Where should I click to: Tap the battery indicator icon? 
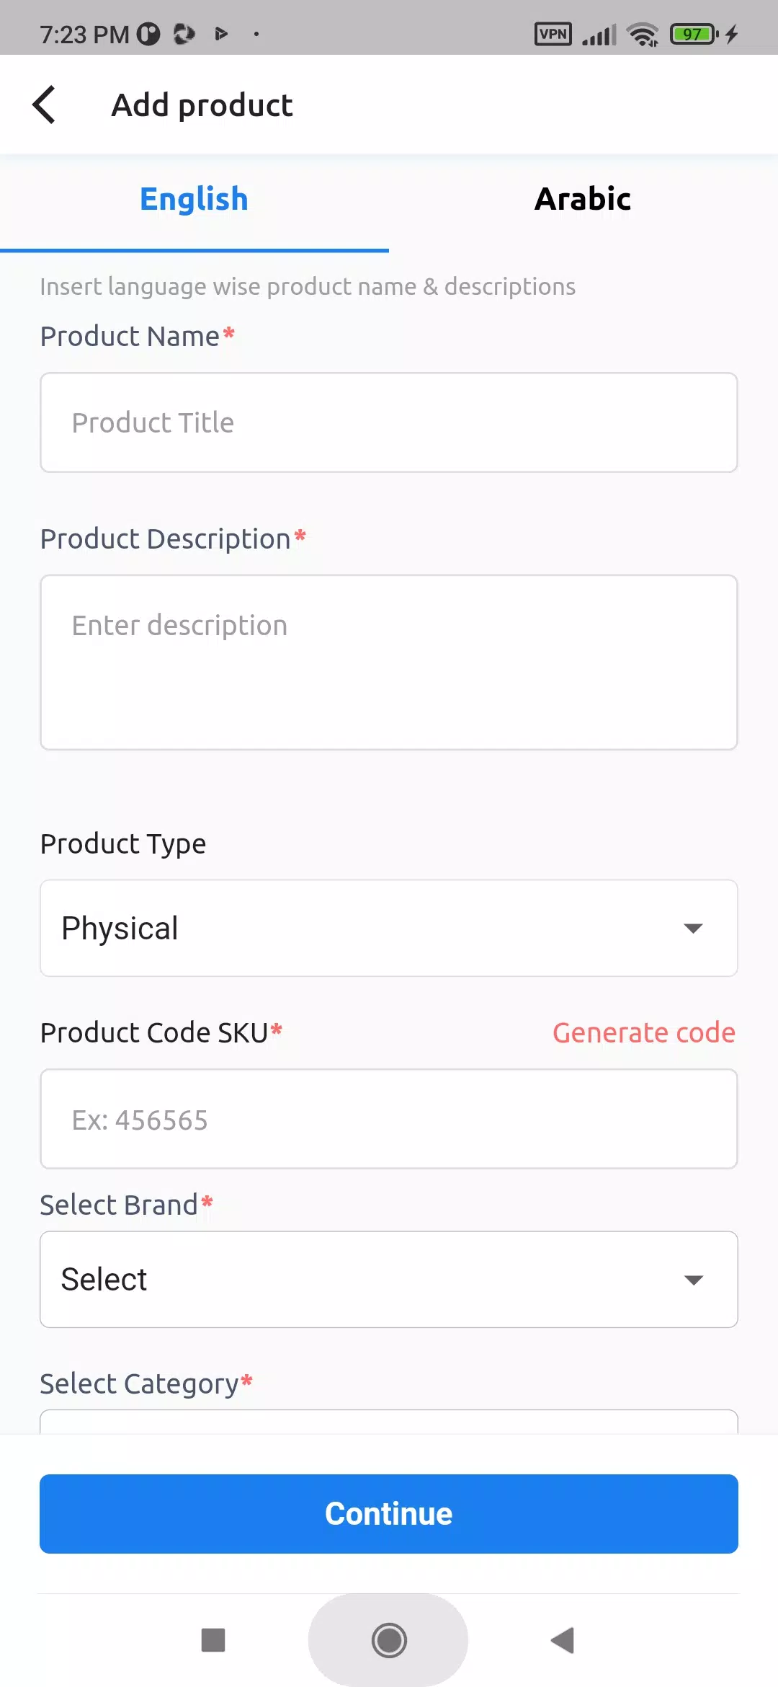(694, 34)
